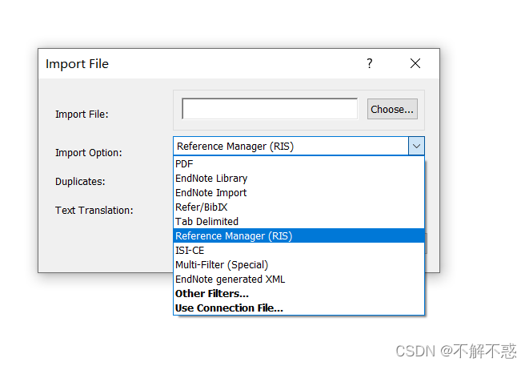The height and width of the screenshot is (366, 529).
Task: Pick Refer/BibIX from the list
Action: coord(299,207)
